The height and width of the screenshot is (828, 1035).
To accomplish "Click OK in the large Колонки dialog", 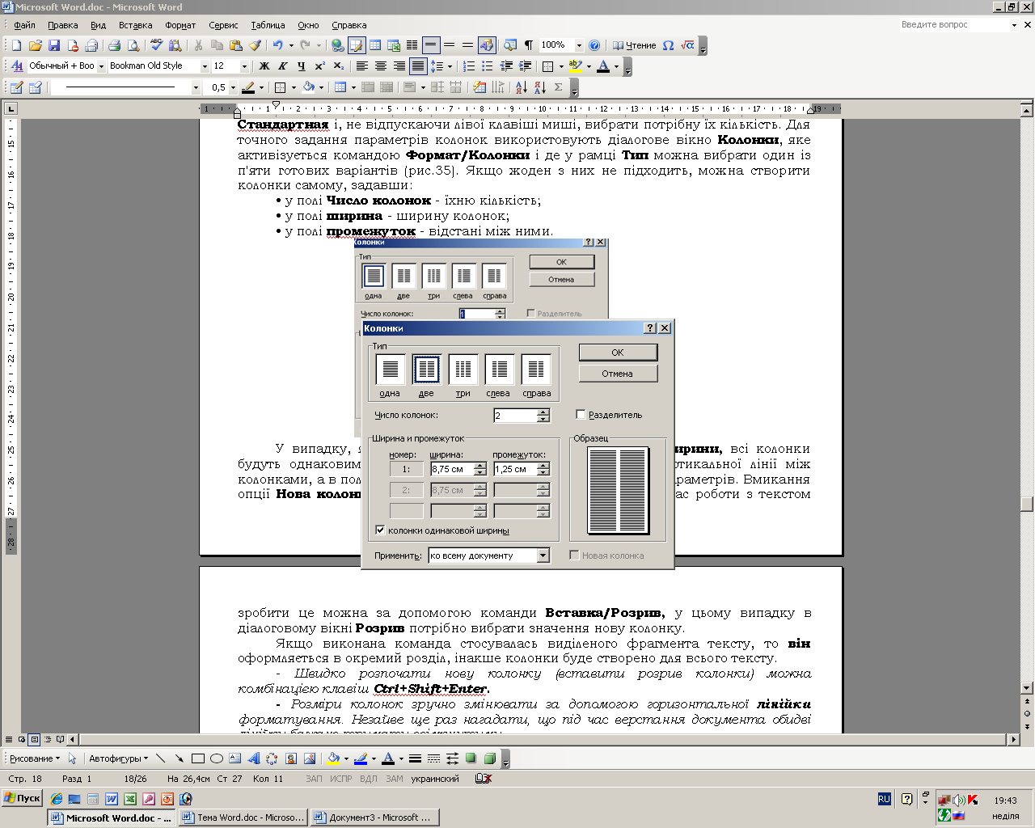I will [618, 353].
